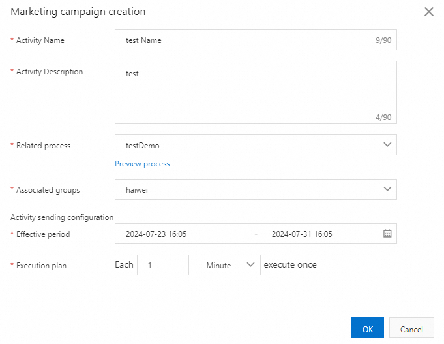Select the end date 2024-07-31 16:05
Viewport: 444px width, 344px height.
pos(302,234)
